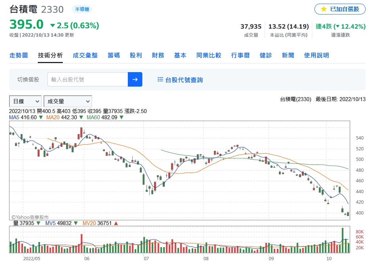374x262 pixels.
Task: Open the 基本 tab
Action: tap(180, 55)
